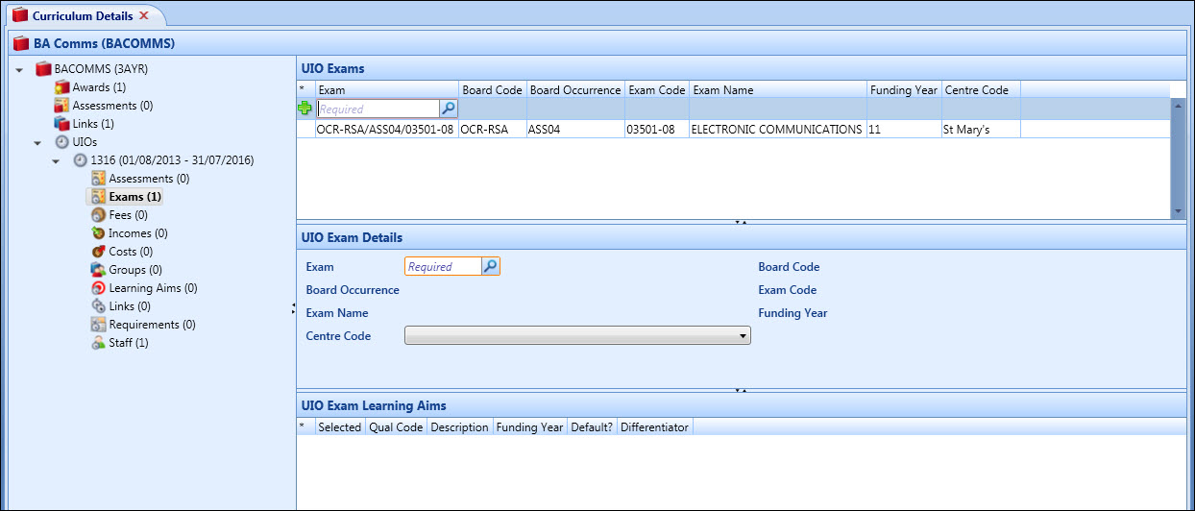Image resolution: width=1195 pixels, height=511 pixels.
Task: Click the search magnifier in UIO Exam Details
Action: tap(490, 266)
